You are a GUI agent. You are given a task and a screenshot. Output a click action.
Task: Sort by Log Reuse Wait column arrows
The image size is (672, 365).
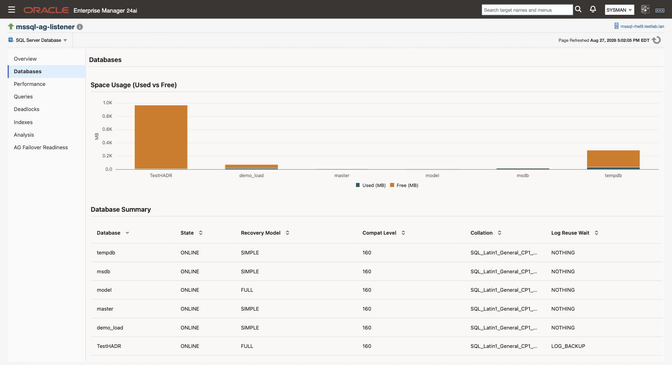click(596, 233)
